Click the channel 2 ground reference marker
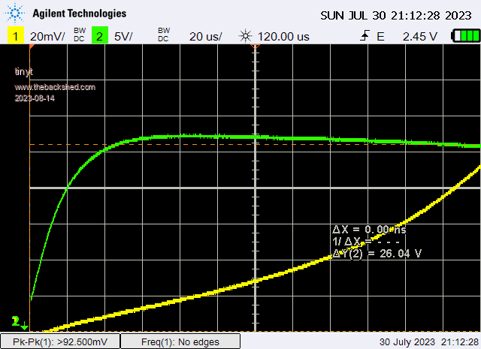481x349 pixels. coord(18,323)
